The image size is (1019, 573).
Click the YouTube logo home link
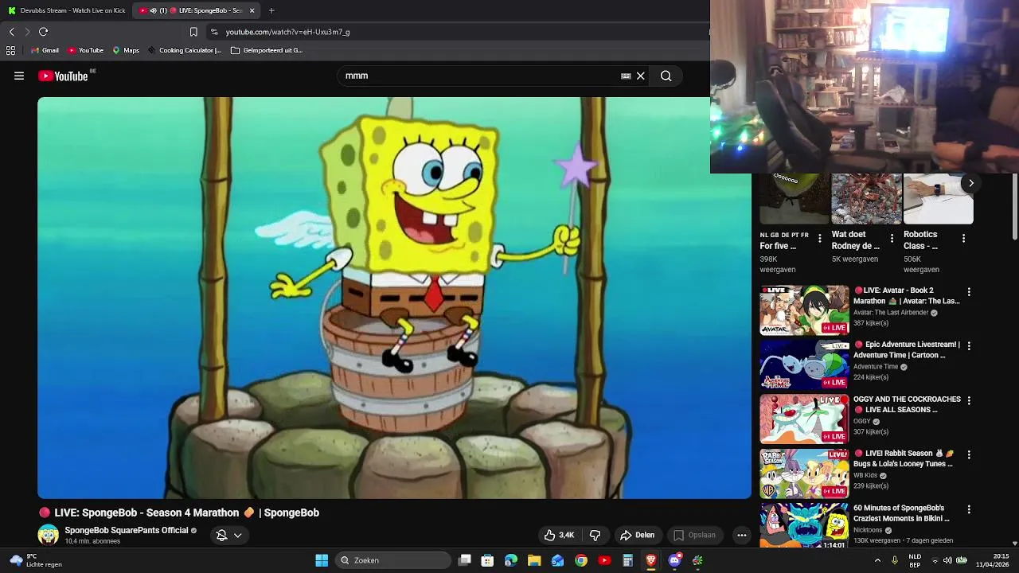click(64, 76)
